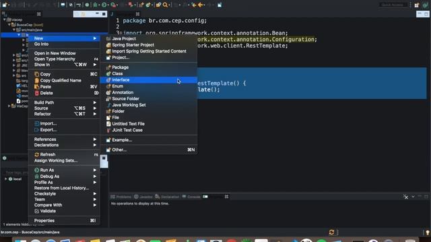Click the green Run toolbar icon

[x=104, y=5]
